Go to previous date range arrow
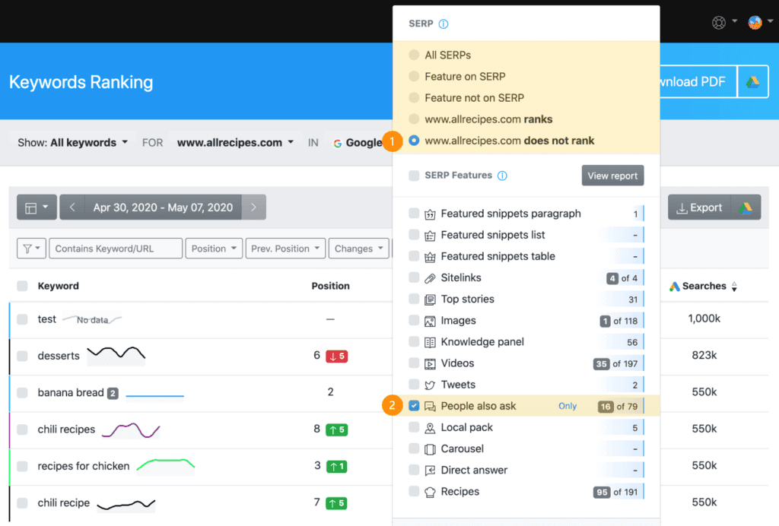Image resolution: width=779 pixels, height=526 pixels. coord(72,208)
